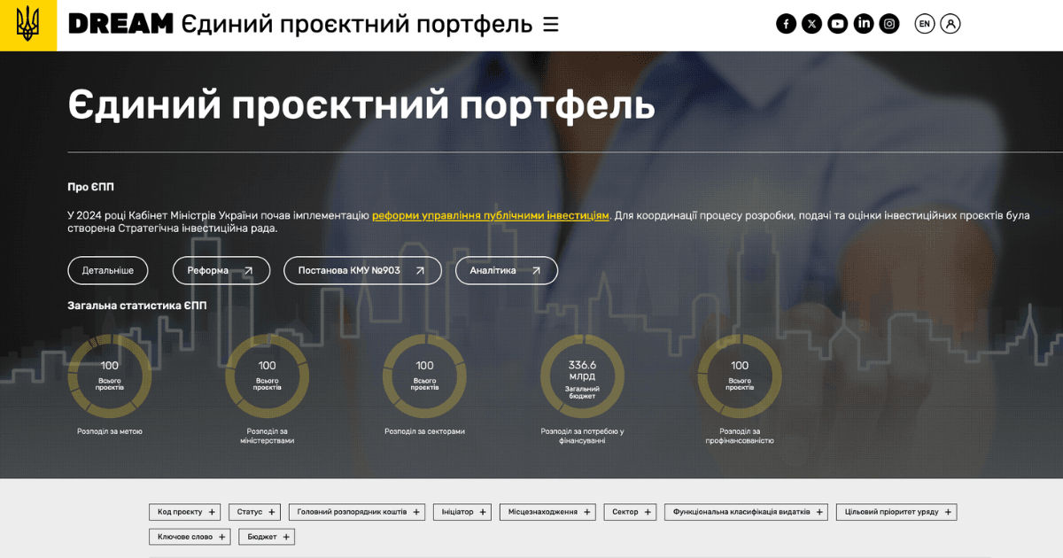Expand the Сектор filter
This screenshot has width=1063, height=558.
click(630, 512)
